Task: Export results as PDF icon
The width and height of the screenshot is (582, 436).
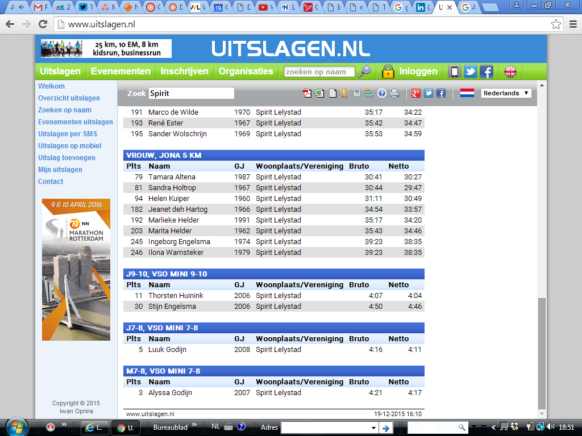Action: coord(307,94)
